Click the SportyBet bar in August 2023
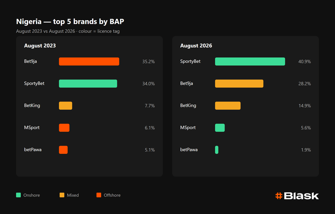Screen dimensions: 335x214 (x=88, y=84)
